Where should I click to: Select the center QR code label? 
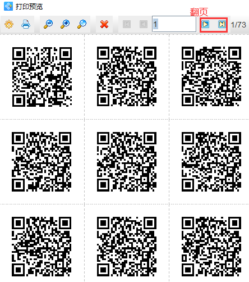(x=127, y=162)
